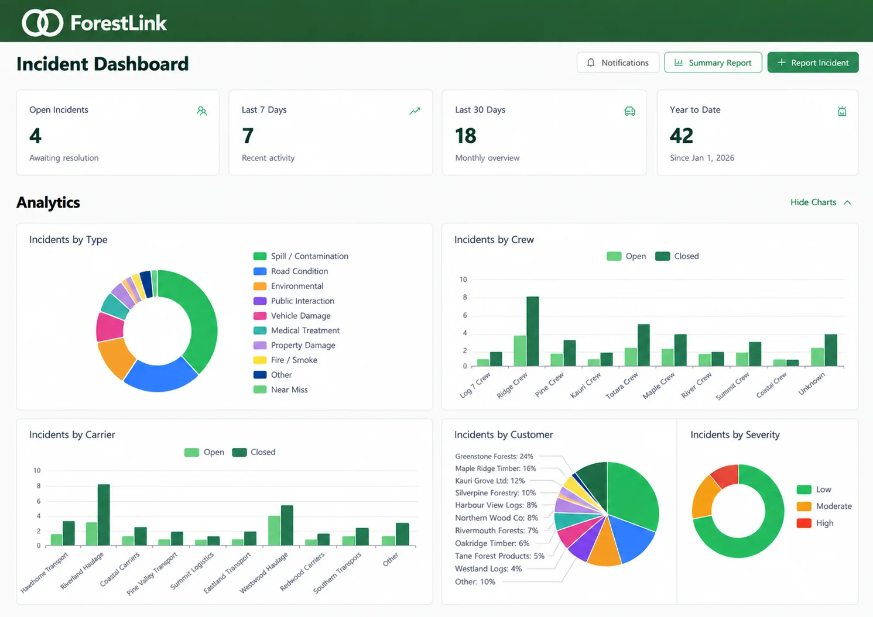Viewport: 873px width, 617px height.
Task: Click the "Maple Ridge Timber: 16%" label
Action: [495, 468]
